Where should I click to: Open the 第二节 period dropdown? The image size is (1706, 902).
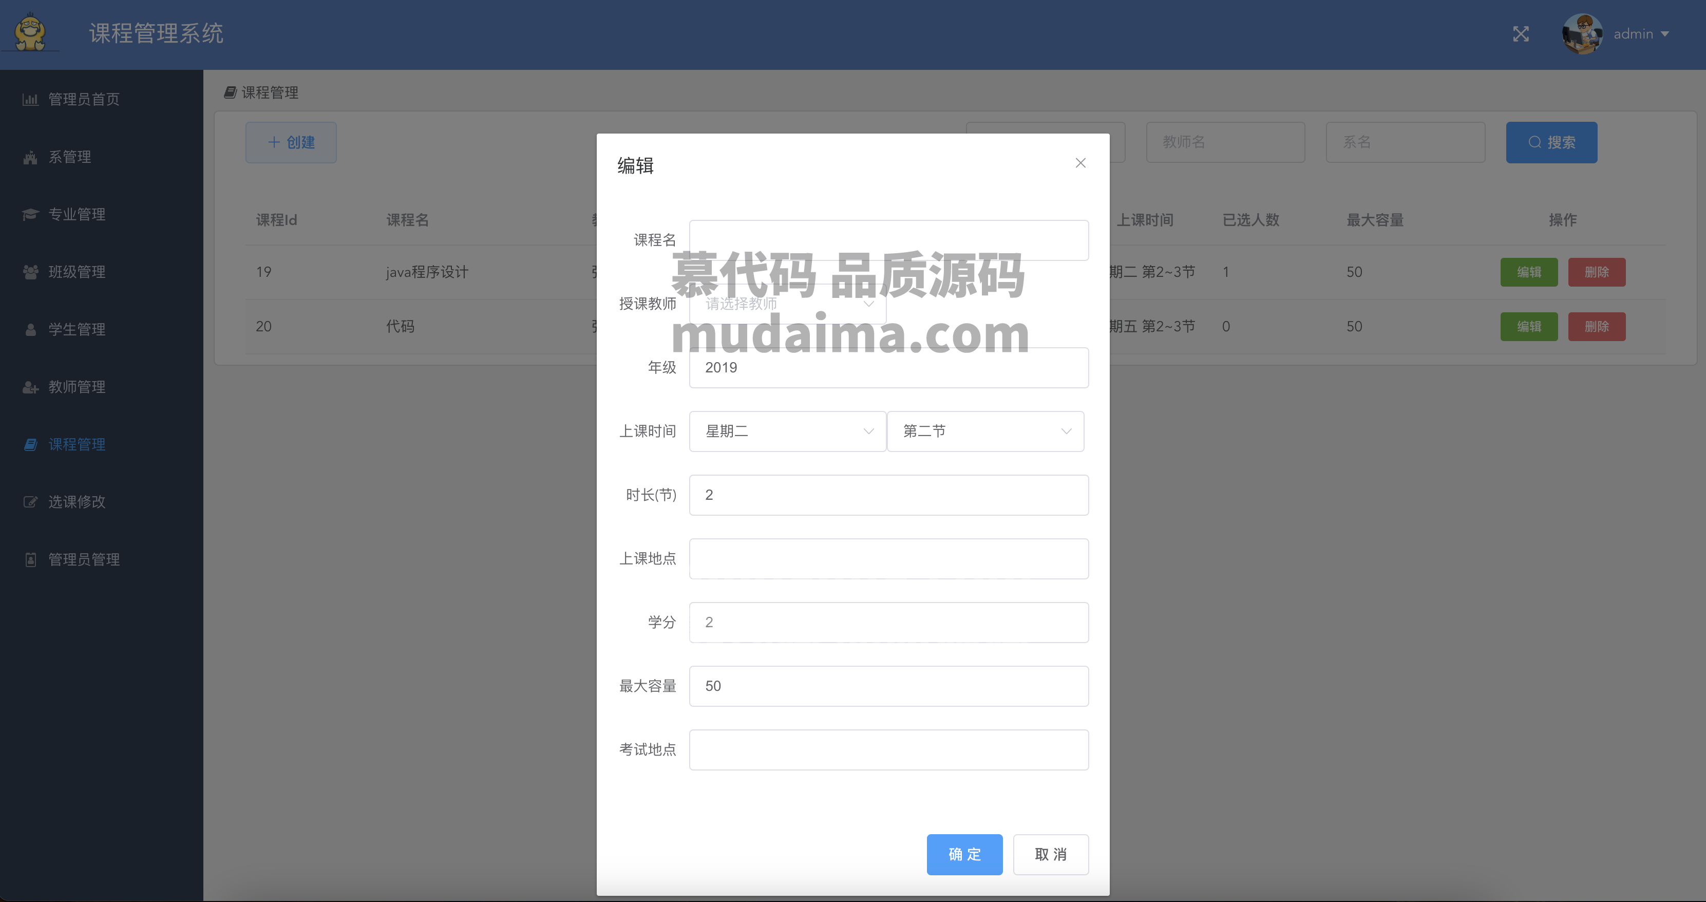[x=985, y=431]
